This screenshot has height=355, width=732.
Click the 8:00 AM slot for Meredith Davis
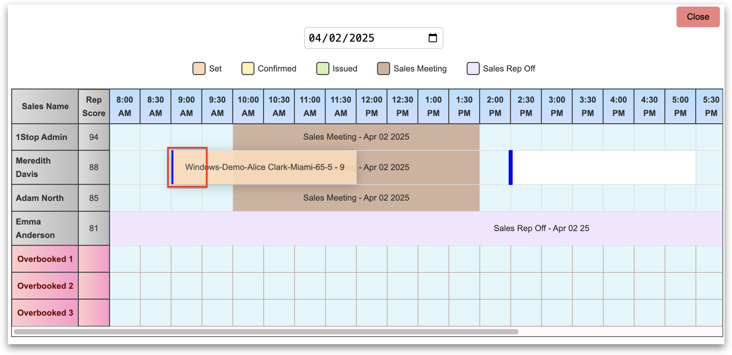125,167
